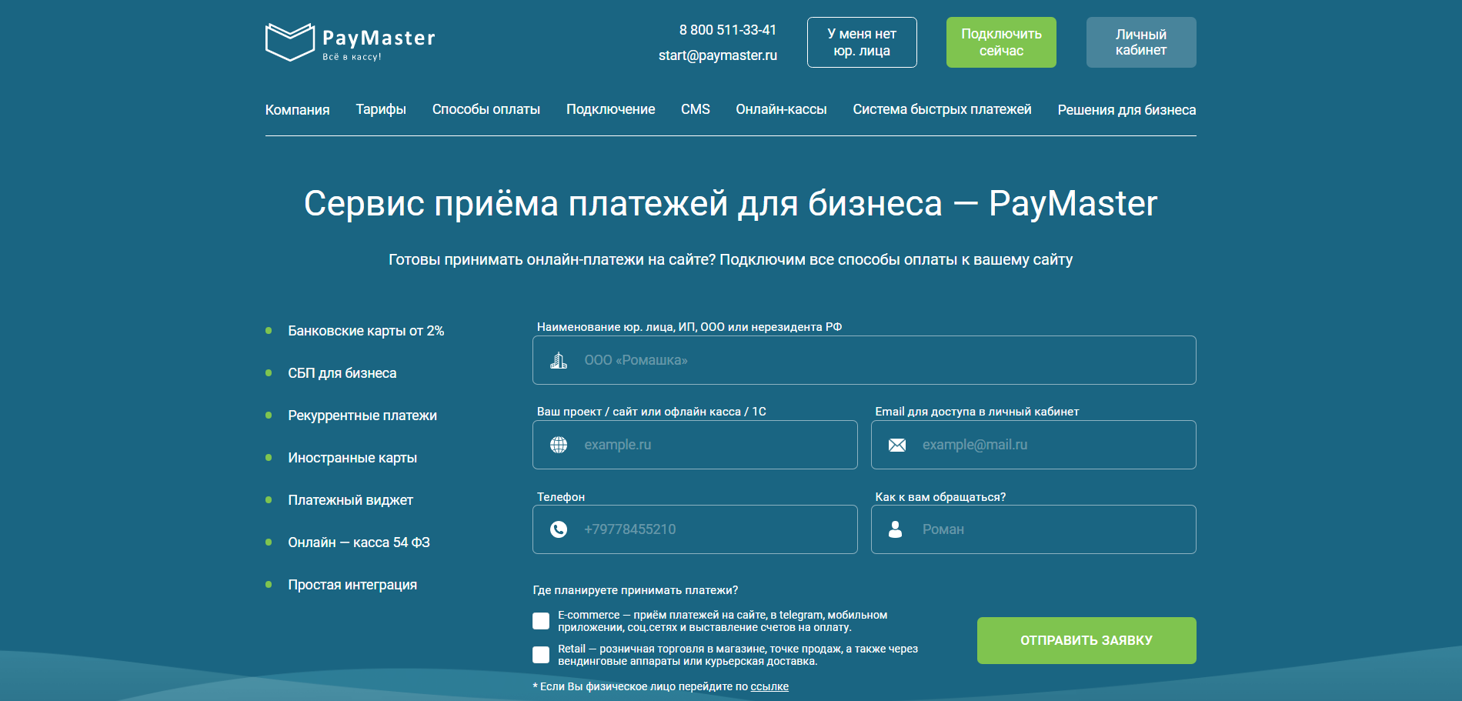Click Иностранные карты item
The image size is (1462, 701).
click(x=352, y=458)
